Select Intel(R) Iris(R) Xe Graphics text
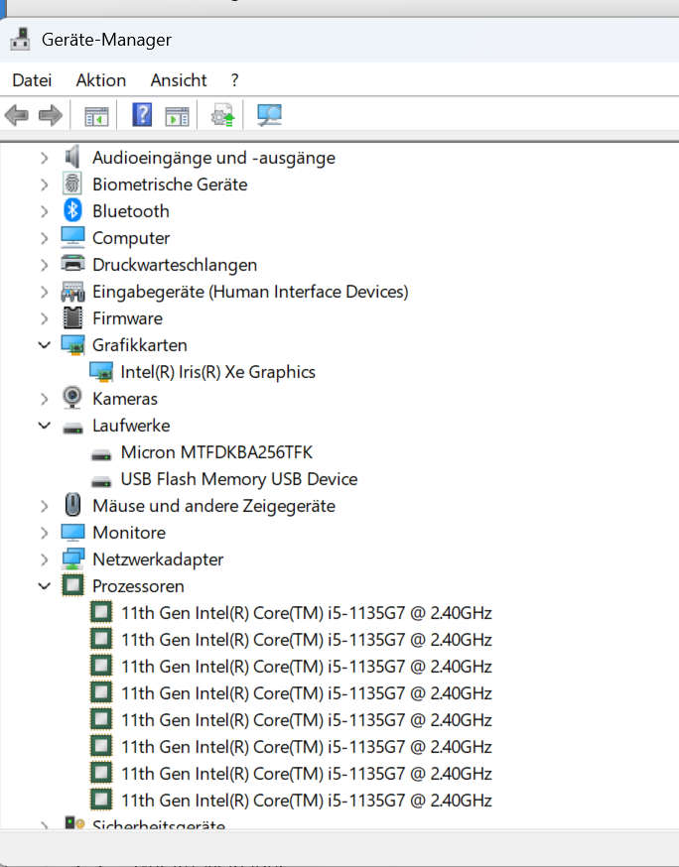 [218, 372]
